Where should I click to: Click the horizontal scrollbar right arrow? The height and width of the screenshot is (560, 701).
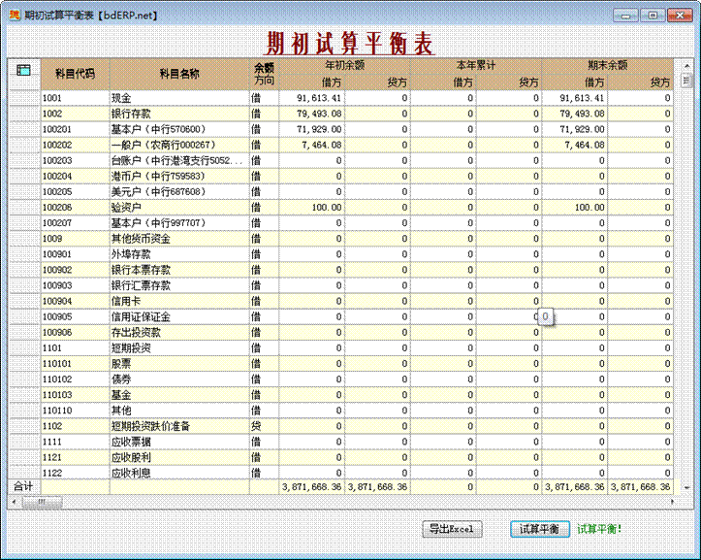click(x=671, y=501)
